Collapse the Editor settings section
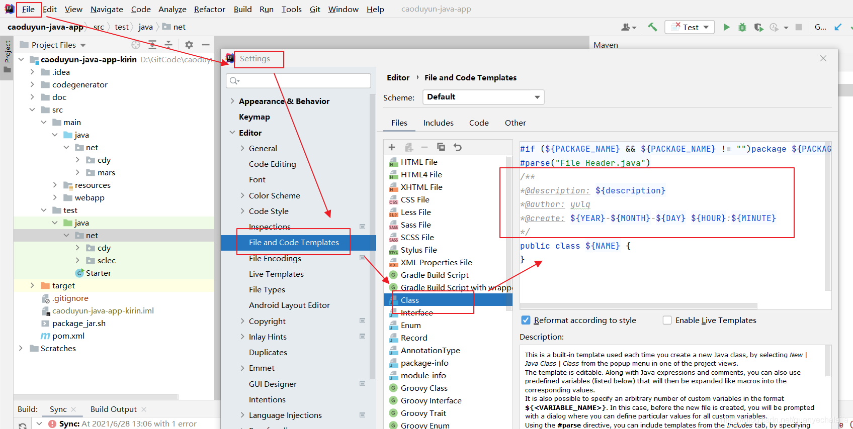 click(232, 133)
